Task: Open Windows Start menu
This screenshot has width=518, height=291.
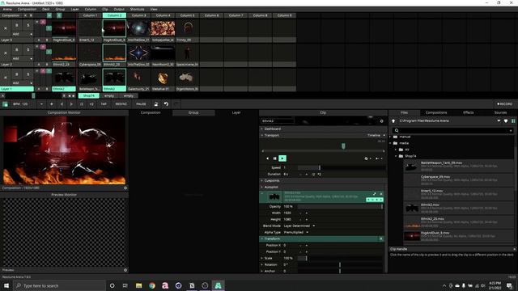Action: click(6, 285)
